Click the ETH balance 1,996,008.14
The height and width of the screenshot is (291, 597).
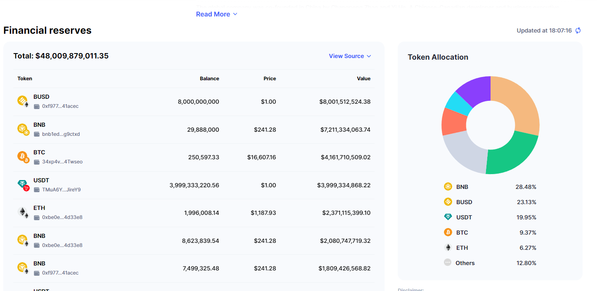click(x=202, y=213)
